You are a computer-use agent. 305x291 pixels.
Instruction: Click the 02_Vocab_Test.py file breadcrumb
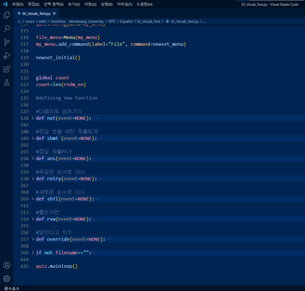[185, 22]
